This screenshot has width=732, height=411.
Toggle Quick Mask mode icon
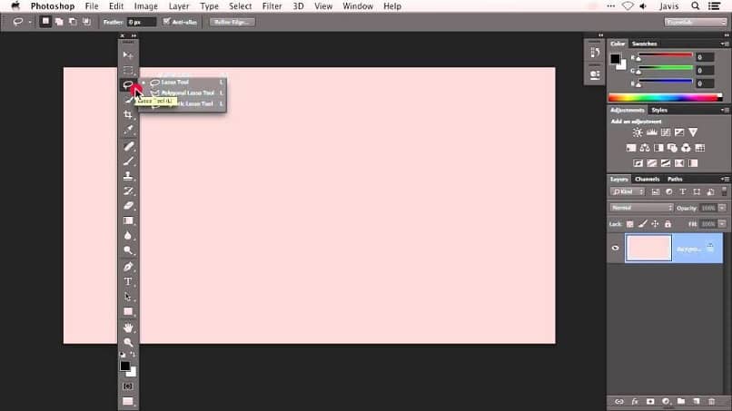[x=128, y=387]
